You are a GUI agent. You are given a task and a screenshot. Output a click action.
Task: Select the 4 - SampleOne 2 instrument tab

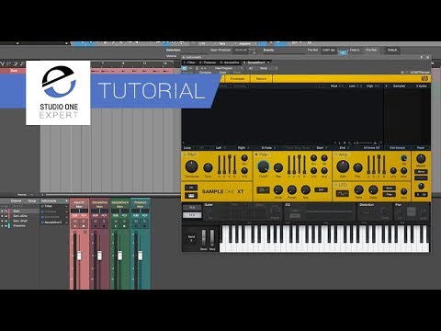click(x=254, y=63)
